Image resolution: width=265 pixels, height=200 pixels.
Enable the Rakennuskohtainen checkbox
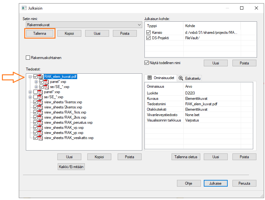click(x=28, y=58)
